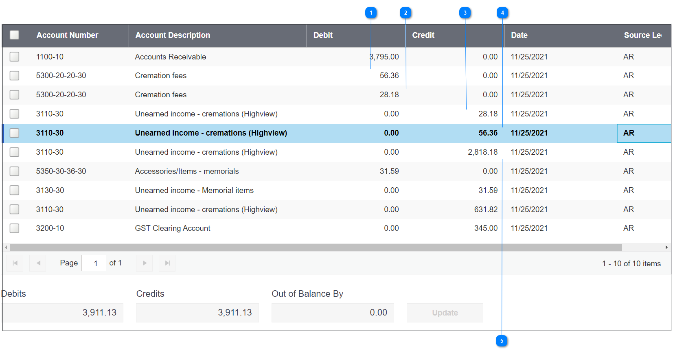Image resolution: width=673 pixels, height=355 pixels.
Task: Select the Accounts Receivable description
Action: tap(171, 57)
